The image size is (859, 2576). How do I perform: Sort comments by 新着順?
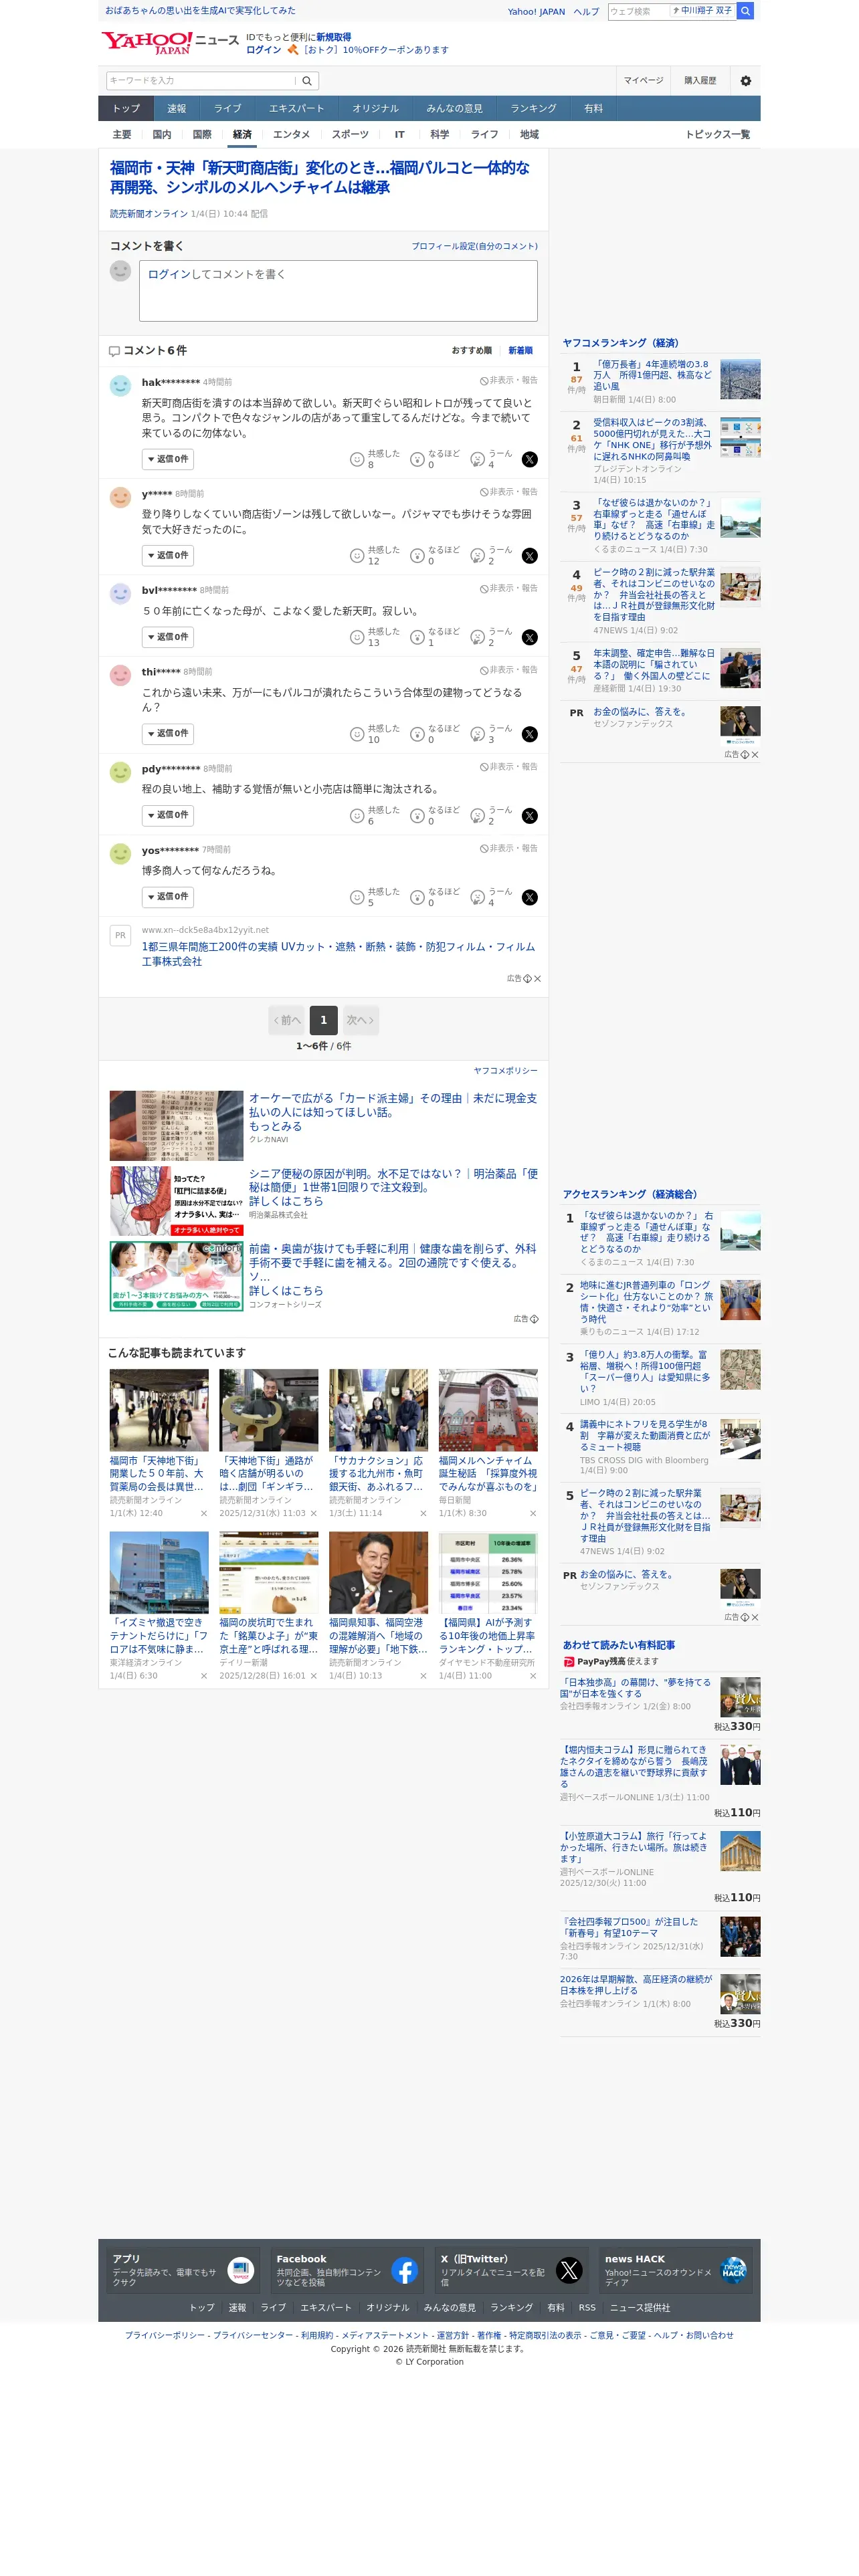(x=520, y=351)
